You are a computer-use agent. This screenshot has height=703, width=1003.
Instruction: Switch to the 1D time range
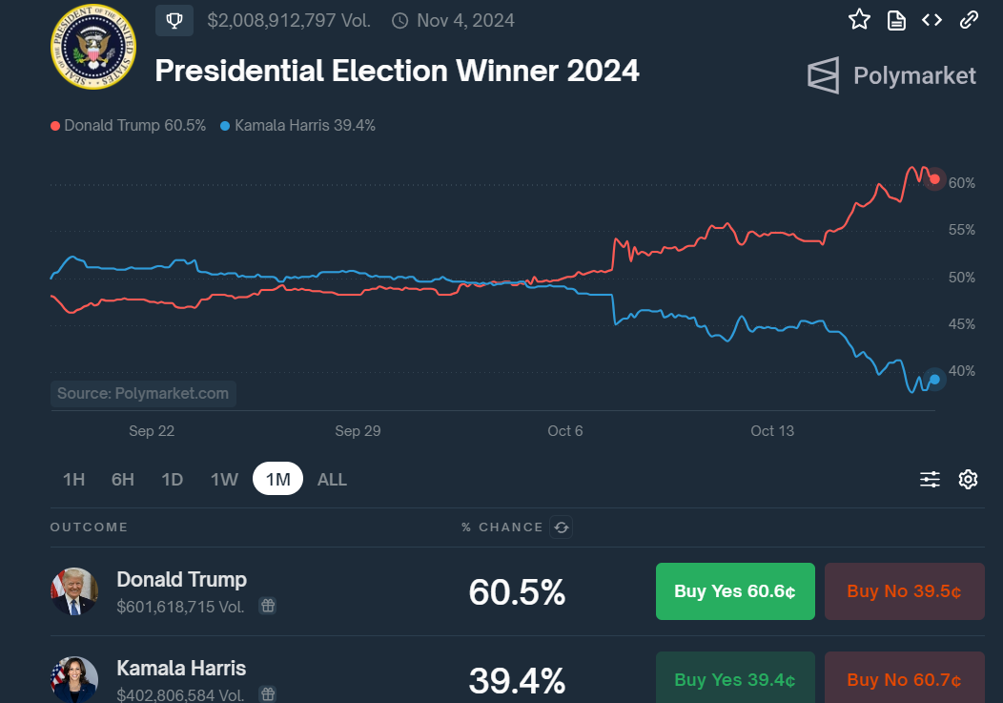(172, 479)
